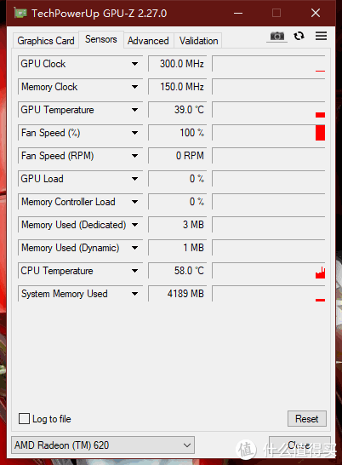Open the AMD Radeon (TM) 620 selector
Viewport: 342px width, 465px height.
pyautogui.click(x=103, y=445)
